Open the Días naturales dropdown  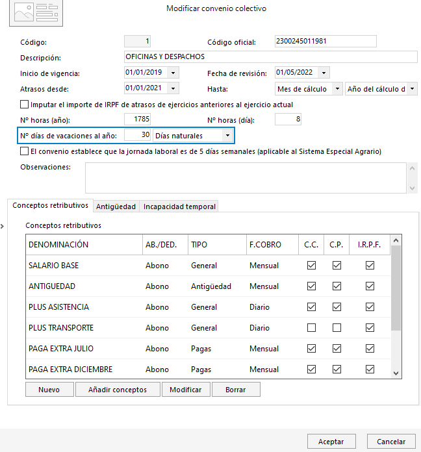click(227, 135)
